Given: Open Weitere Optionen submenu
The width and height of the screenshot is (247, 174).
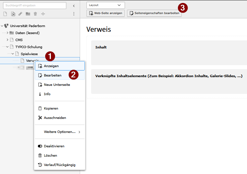Looking at the screenshot, I should pos(60,132).
